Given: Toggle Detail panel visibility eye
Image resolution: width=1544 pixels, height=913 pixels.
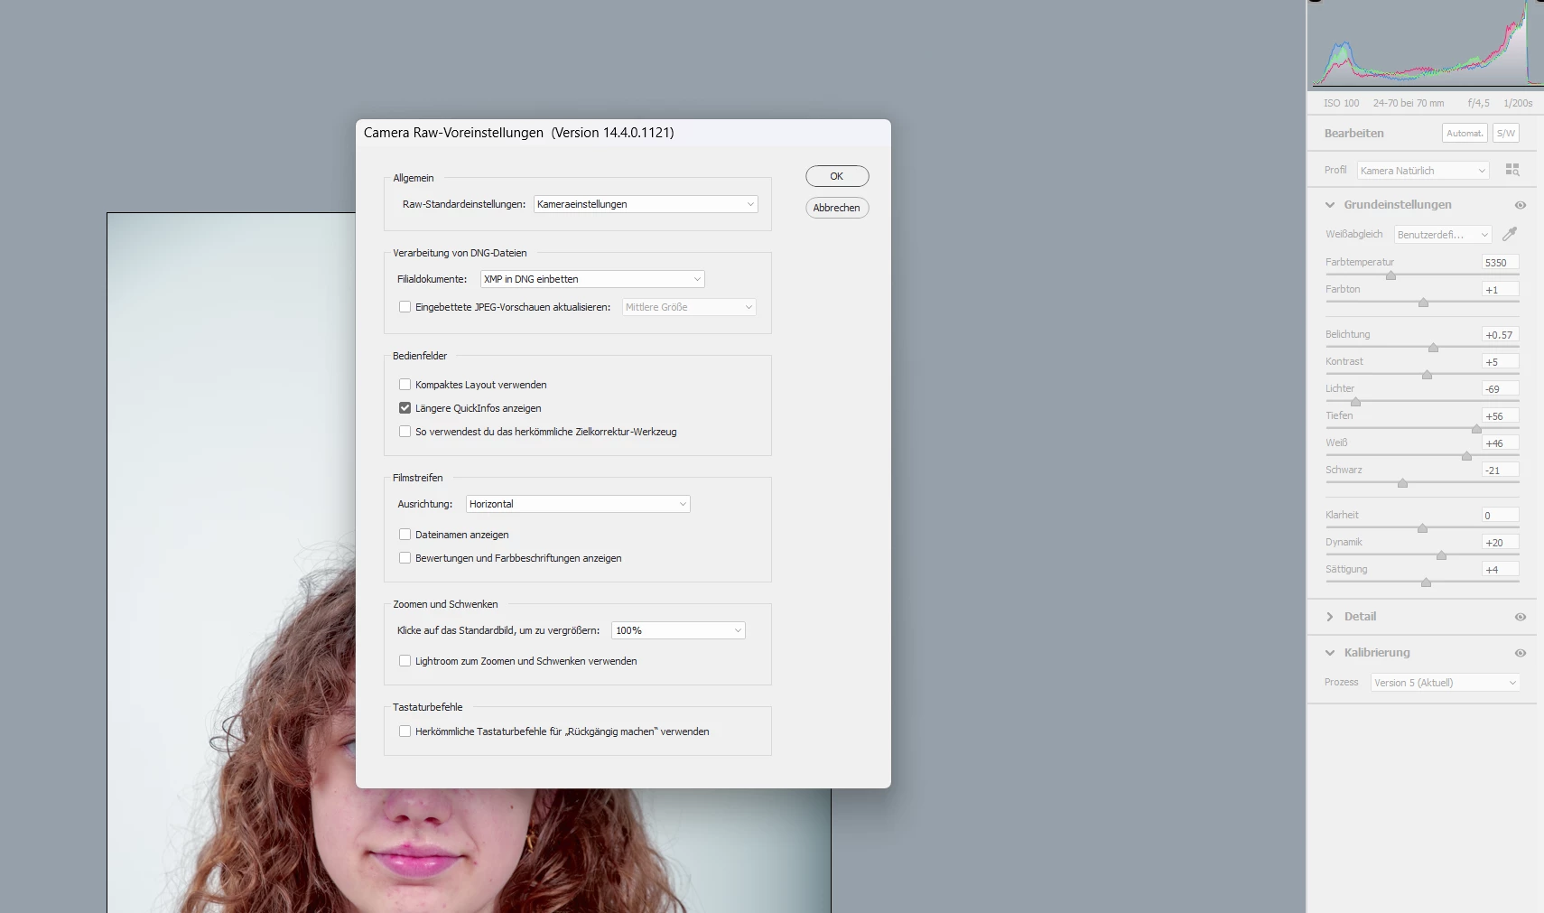Looking at the screenshot, I should [x=1521, y=617].
